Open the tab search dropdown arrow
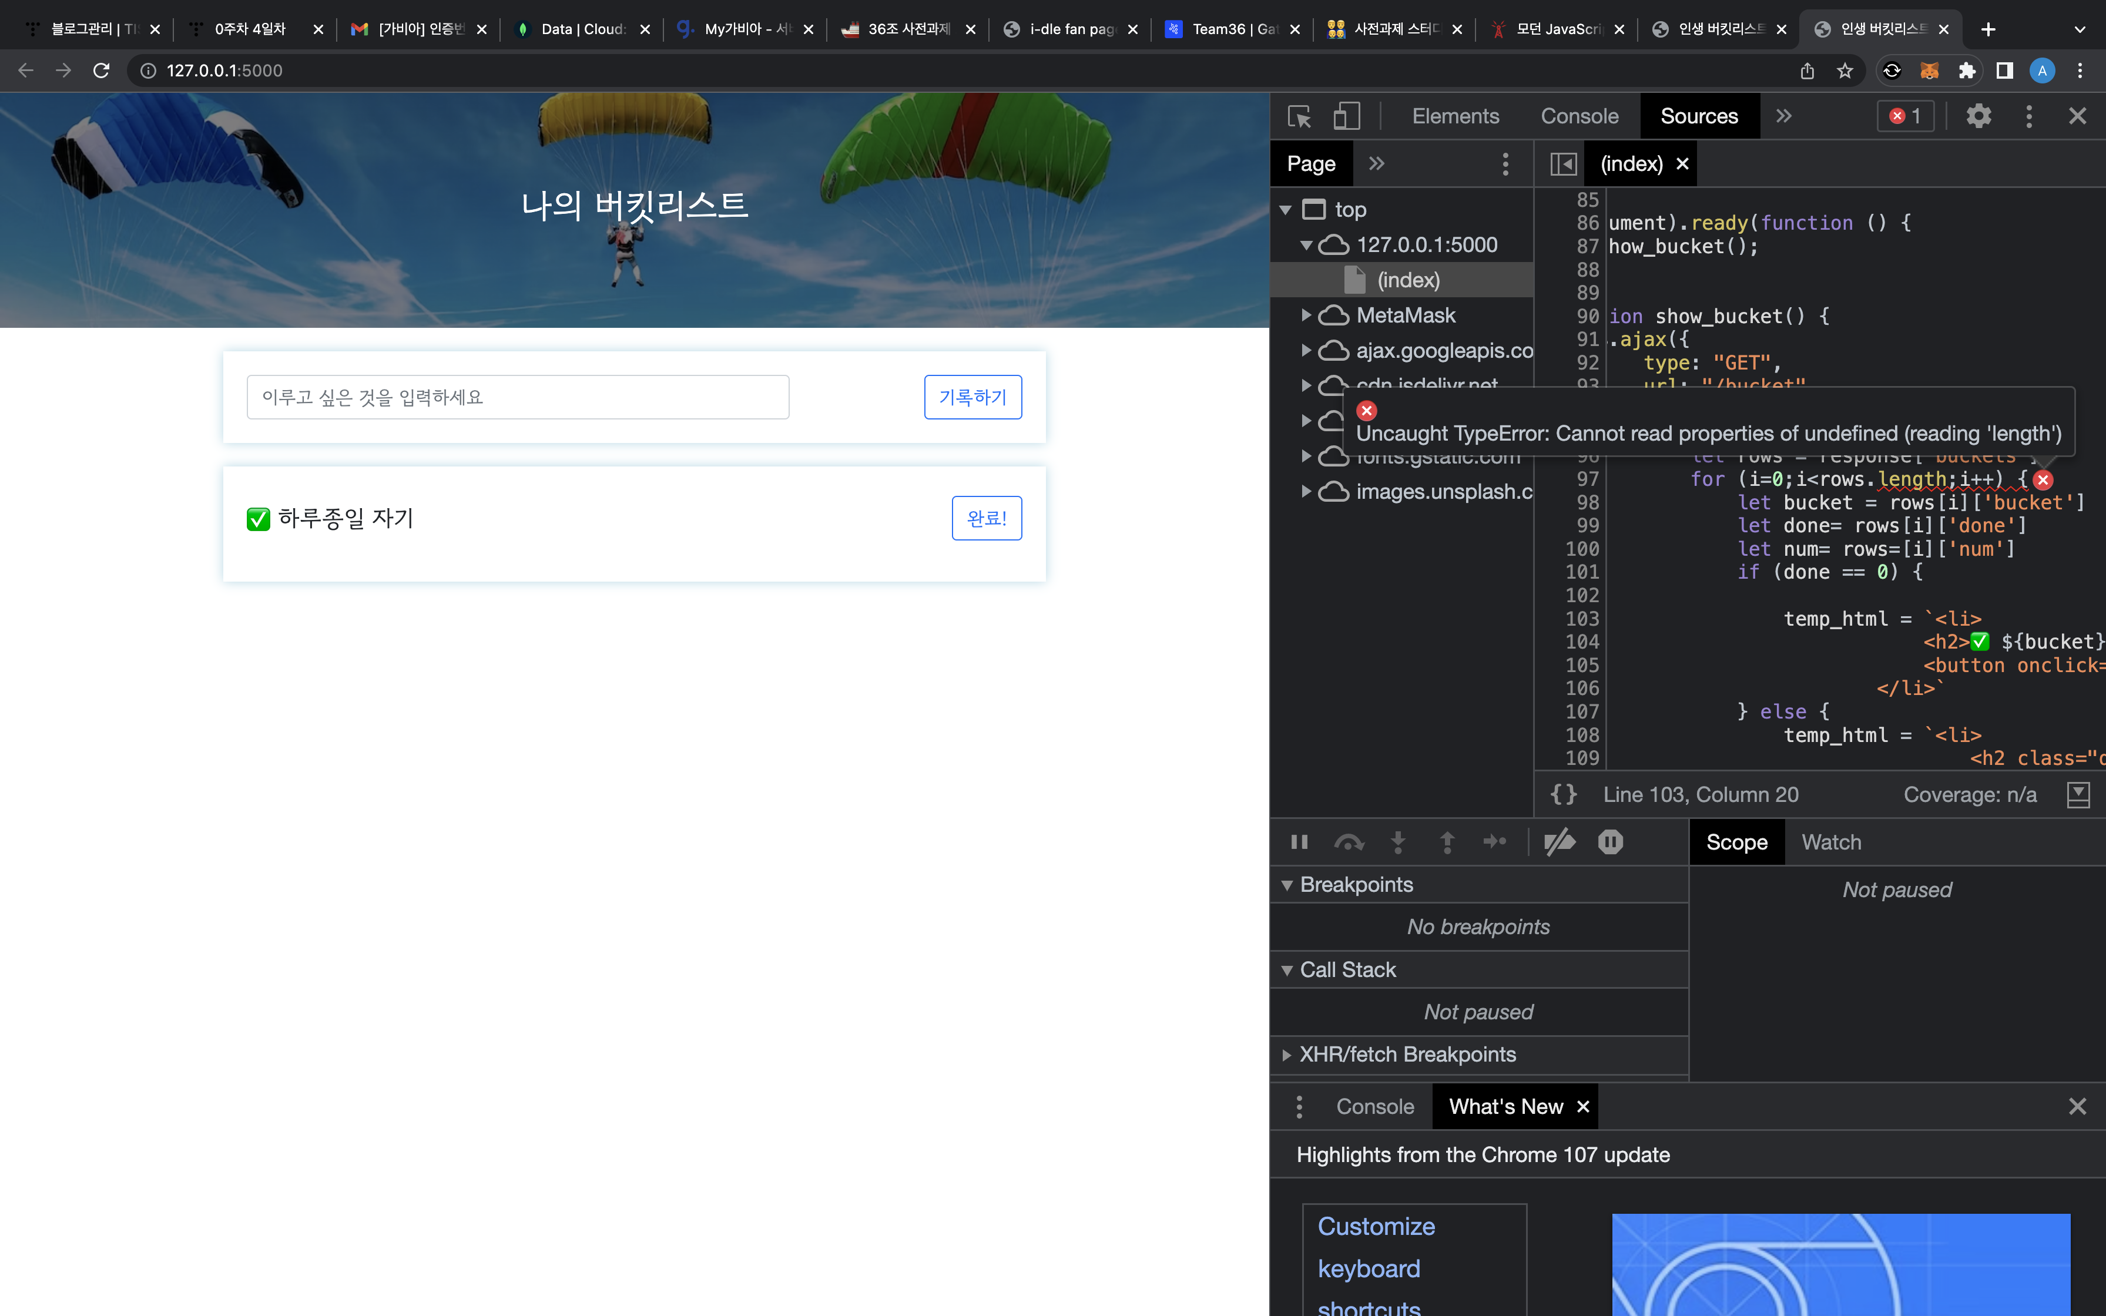This screenshot has width=2106, height=1316. tap(2080, 29)
